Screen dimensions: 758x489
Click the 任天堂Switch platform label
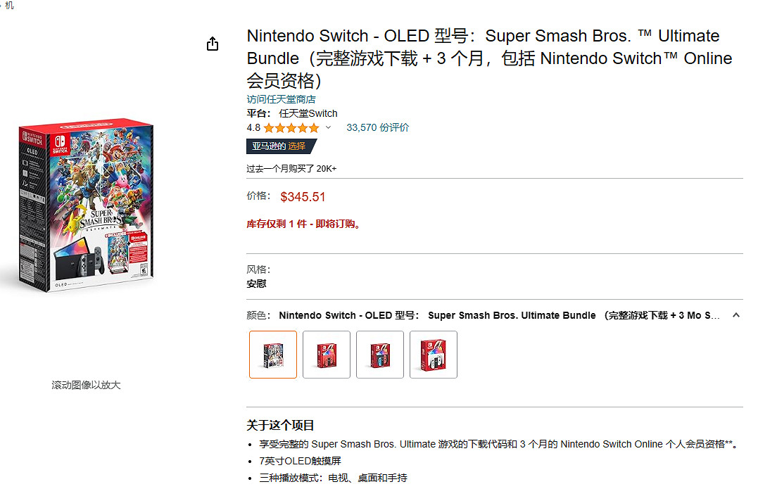308,113
